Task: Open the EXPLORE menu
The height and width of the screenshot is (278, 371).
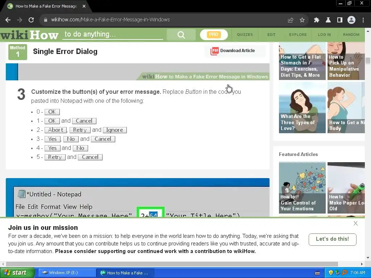Action: click(x=298, y=34)
